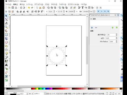Increase the number of teeth spinner
This screenshot has width=127, height=95.
click(116, 34)
